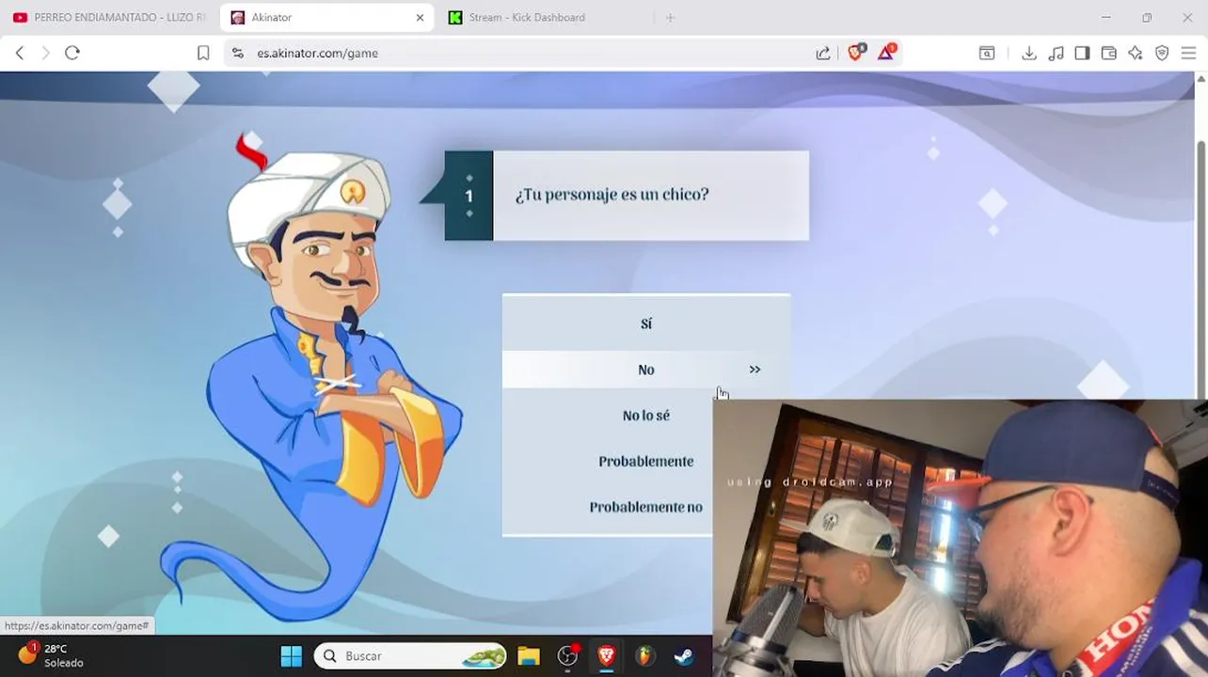Screen dimensions: 1208x677
Task: Switch to the PERREO ENDIAMANTADO YouTube tab
Action: click(x=109, y=17)
